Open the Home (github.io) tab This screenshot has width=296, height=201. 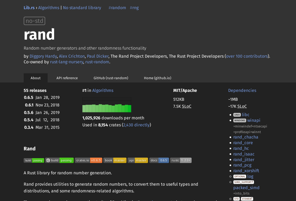[158, 78]
